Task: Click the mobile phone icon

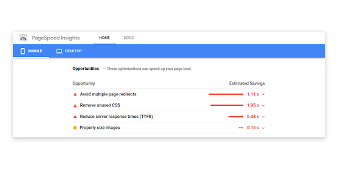Action: pos(23,51)
